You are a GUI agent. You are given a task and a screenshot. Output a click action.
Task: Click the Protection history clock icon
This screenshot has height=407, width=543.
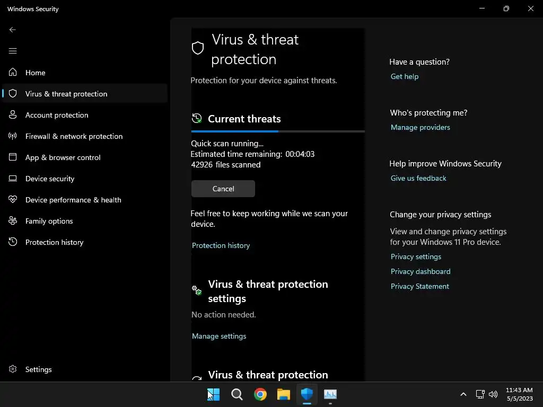point(13,242)
